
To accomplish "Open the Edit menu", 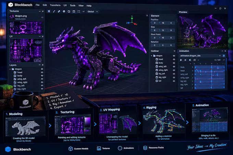I will 45,5.
